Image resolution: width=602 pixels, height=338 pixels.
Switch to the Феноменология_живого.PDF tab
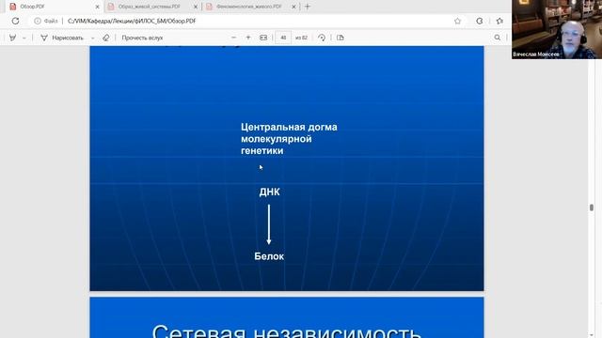tap(248, 7)
